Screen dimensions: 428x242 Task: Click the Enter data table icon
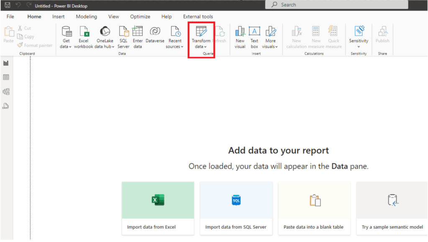(138, 32)
